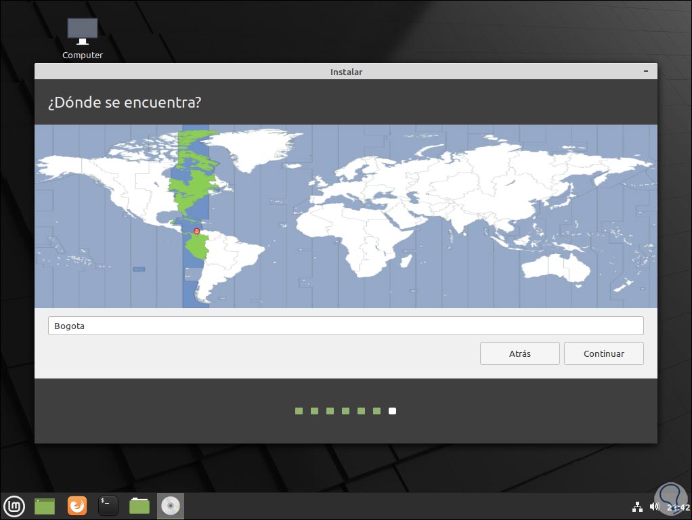Open the terminal from the taskbar
The width and height of the screenshot is (692, 520).
108,506
